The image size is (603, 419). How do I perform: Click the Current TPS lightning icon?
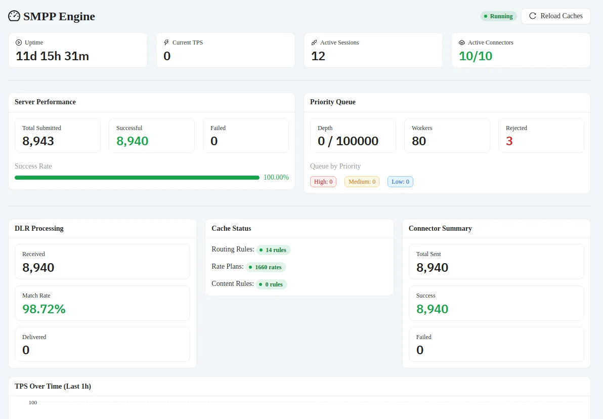(166, 43)
